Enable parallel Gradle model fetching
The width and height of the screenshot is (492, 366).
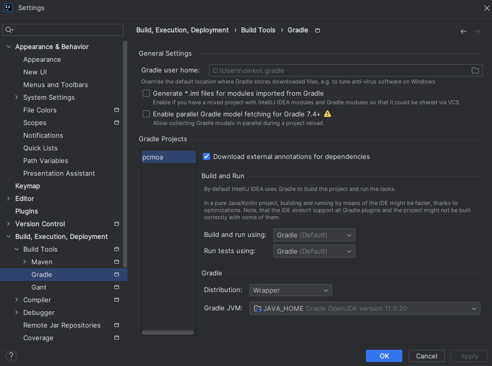click(x=146, y=114)
